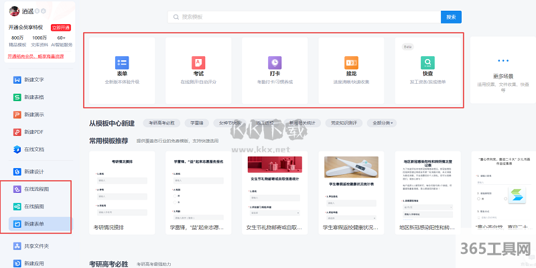Click the blue 搜索 button
The width and height of the screenshot is (536, 268).
click(451, 17)
